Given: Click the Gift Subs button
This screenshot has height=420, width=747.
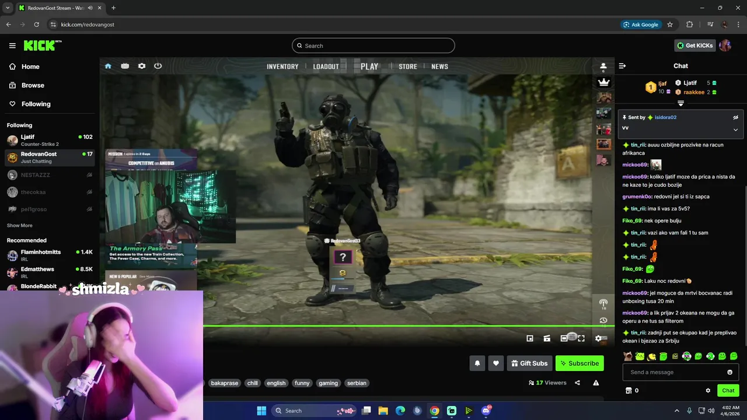Looking at the screenshot, I should click(x=529, y=363).
